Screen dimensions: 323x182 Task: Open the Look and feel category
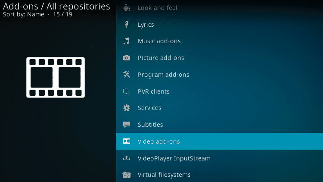click(220, 8)
